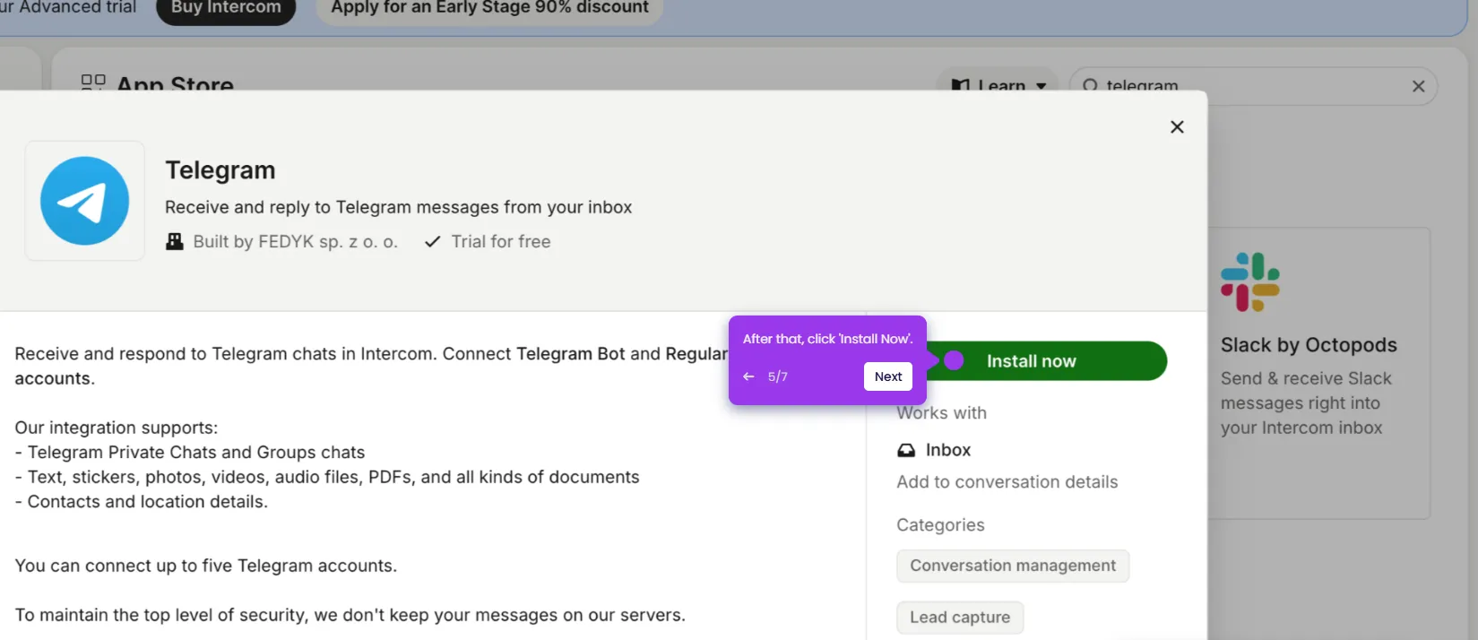Click Send & receive Slack messages description
The width and height of the screenshot is (1478, 640).
tap(1306, 403)
